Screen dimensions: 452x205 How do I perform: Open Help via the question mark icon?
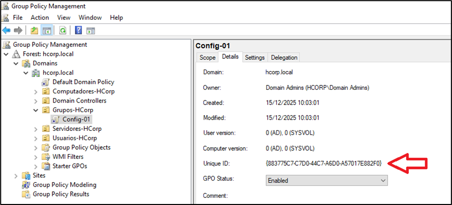79,30
